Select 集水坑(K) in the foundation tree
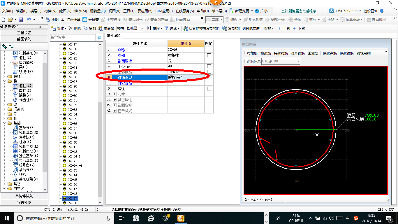The width and height of the screenshot is (398, 224). (x=24, y=137)
